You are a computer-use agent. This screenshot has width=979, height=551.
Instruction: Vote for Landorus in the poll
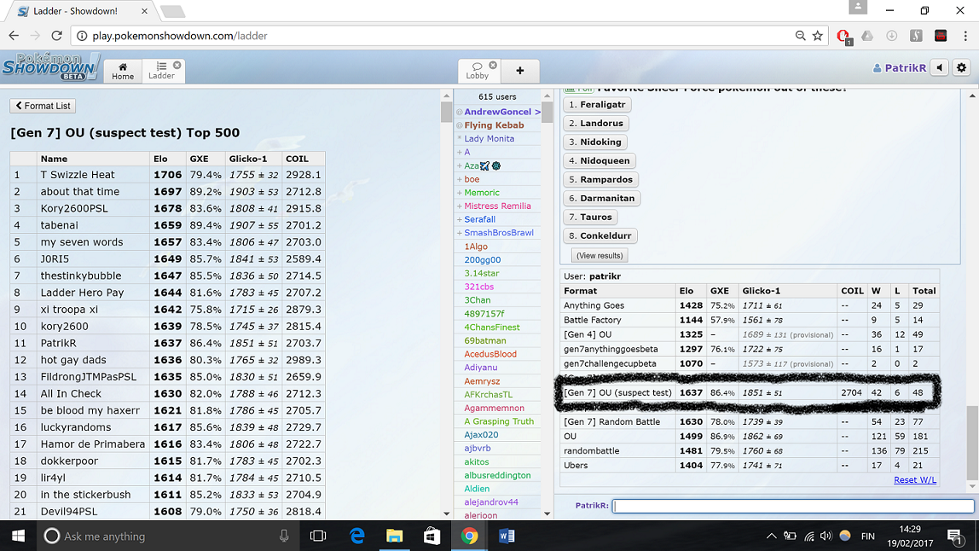click(595, 123)
